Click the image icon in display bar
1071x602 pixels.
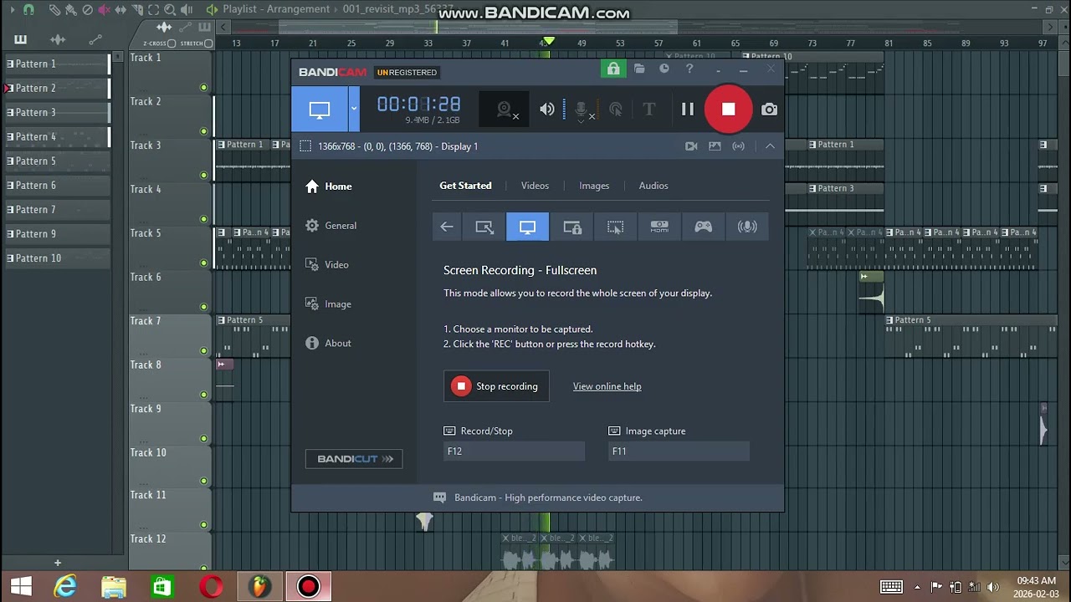(715, 146)
